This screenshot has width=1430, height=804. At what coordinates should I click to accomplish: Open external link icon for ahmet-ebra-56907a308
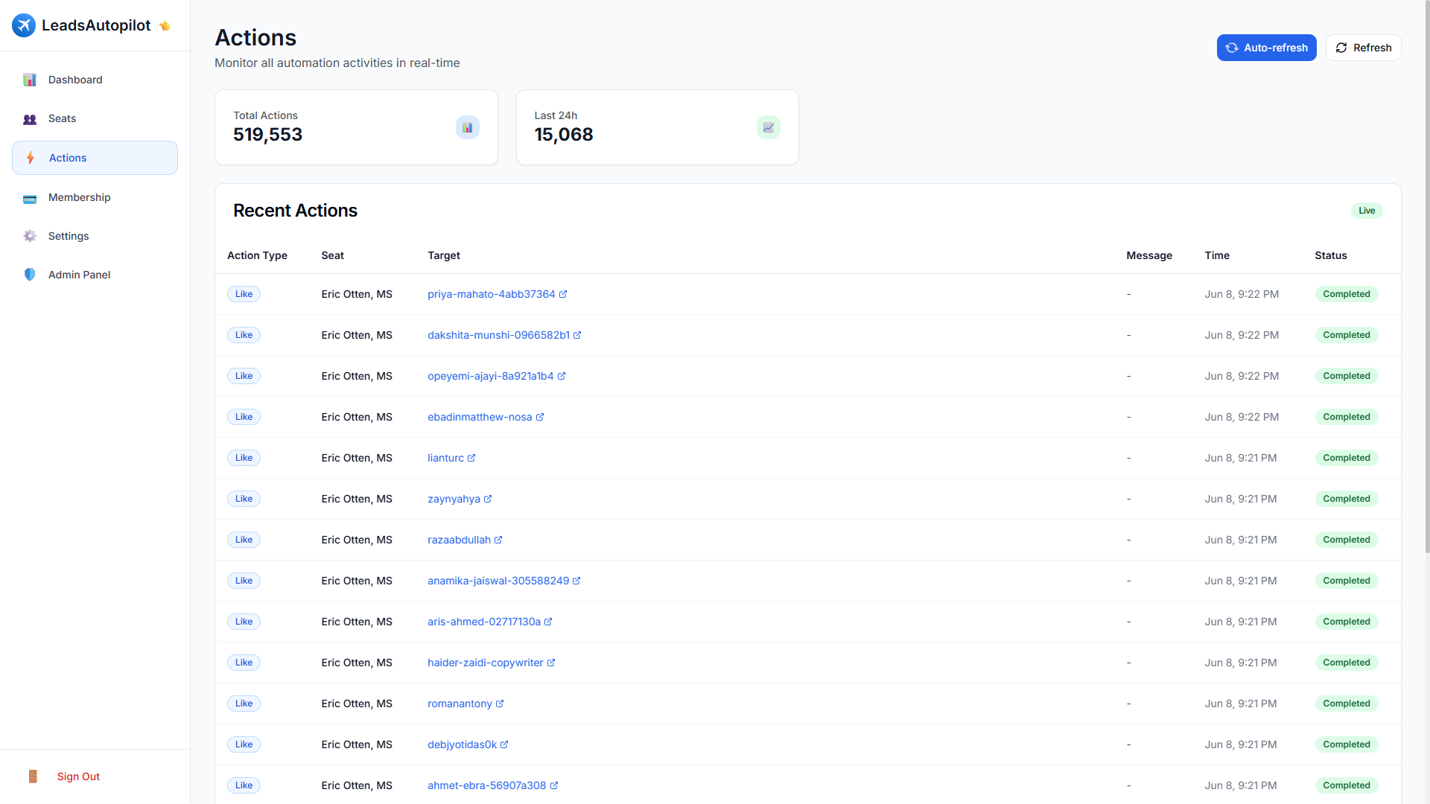(x=554, y=785)
